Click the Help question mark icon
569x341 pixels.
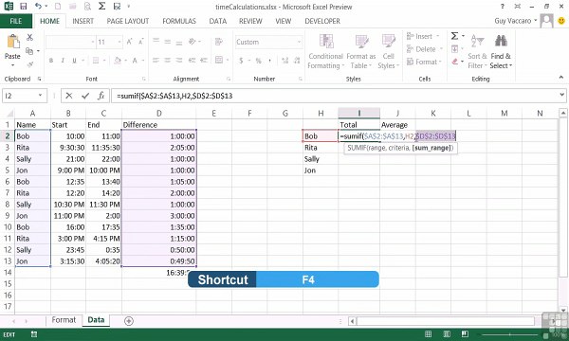[x=503, y=7]
